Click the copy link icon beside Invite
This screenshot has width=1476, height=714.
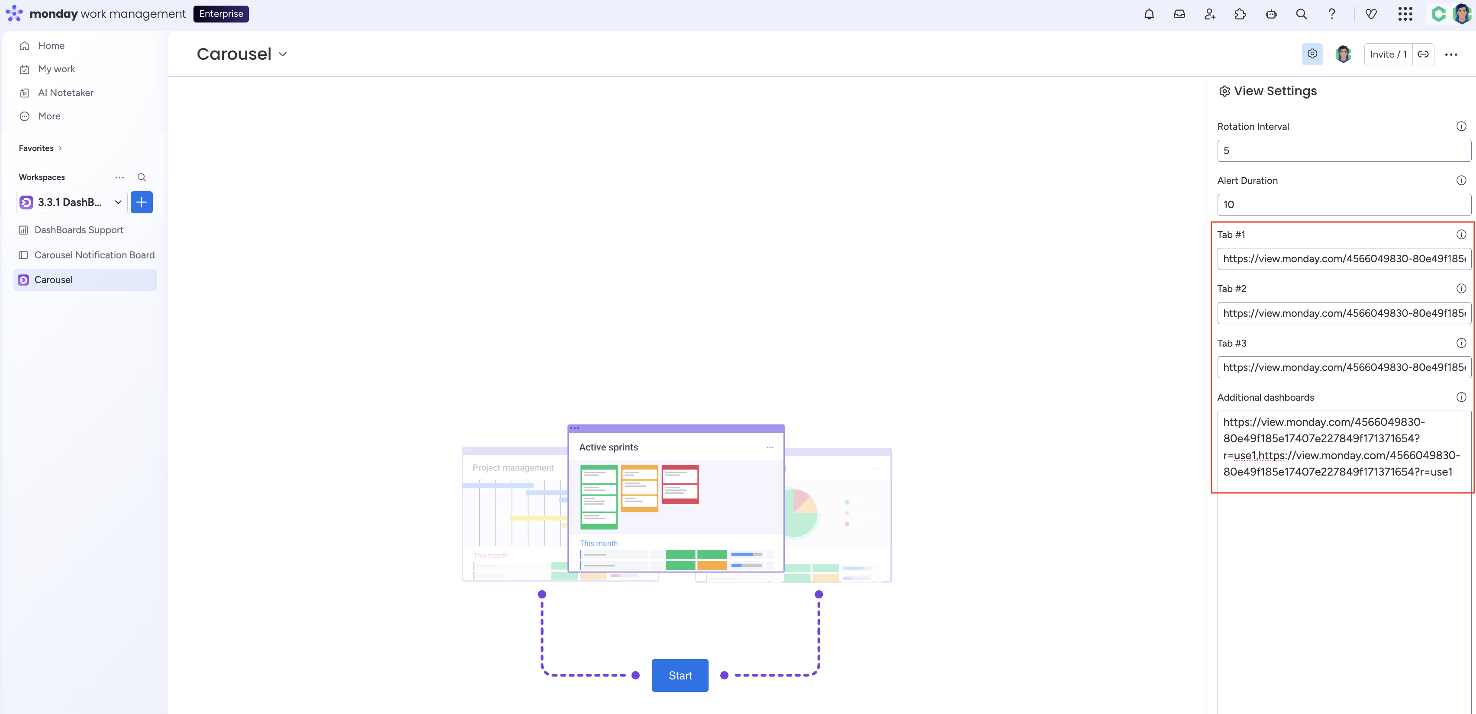tap(1423, 54)
